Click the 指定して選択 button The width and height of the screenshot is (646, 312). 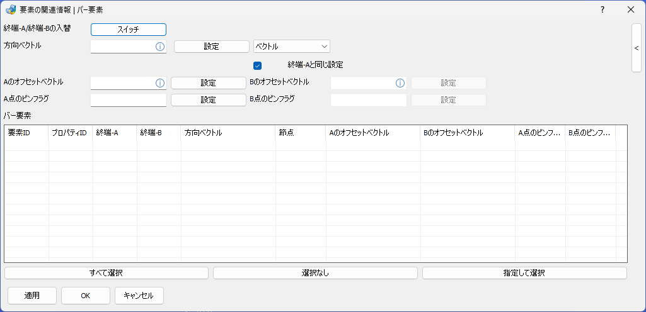tap(524, 273)
